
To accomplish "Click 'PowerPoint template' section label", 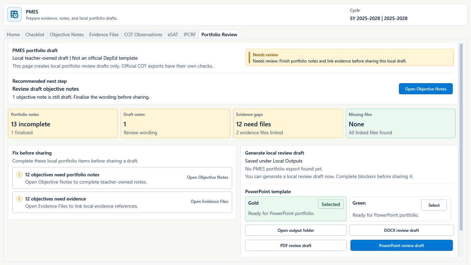I will 268,192.
